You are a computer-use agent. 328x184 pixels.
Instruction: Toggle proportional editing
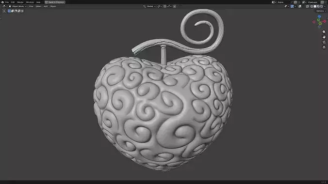[175, 6]
